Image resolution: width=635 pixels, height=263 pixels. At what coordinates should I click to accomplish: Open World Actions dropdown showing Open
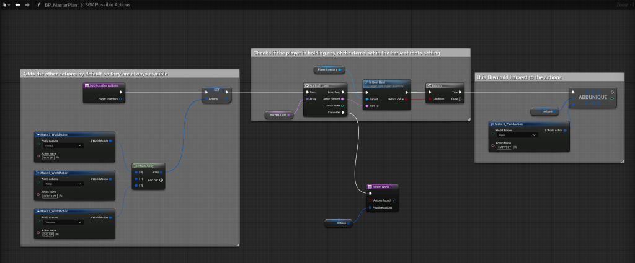click(517, 135)
